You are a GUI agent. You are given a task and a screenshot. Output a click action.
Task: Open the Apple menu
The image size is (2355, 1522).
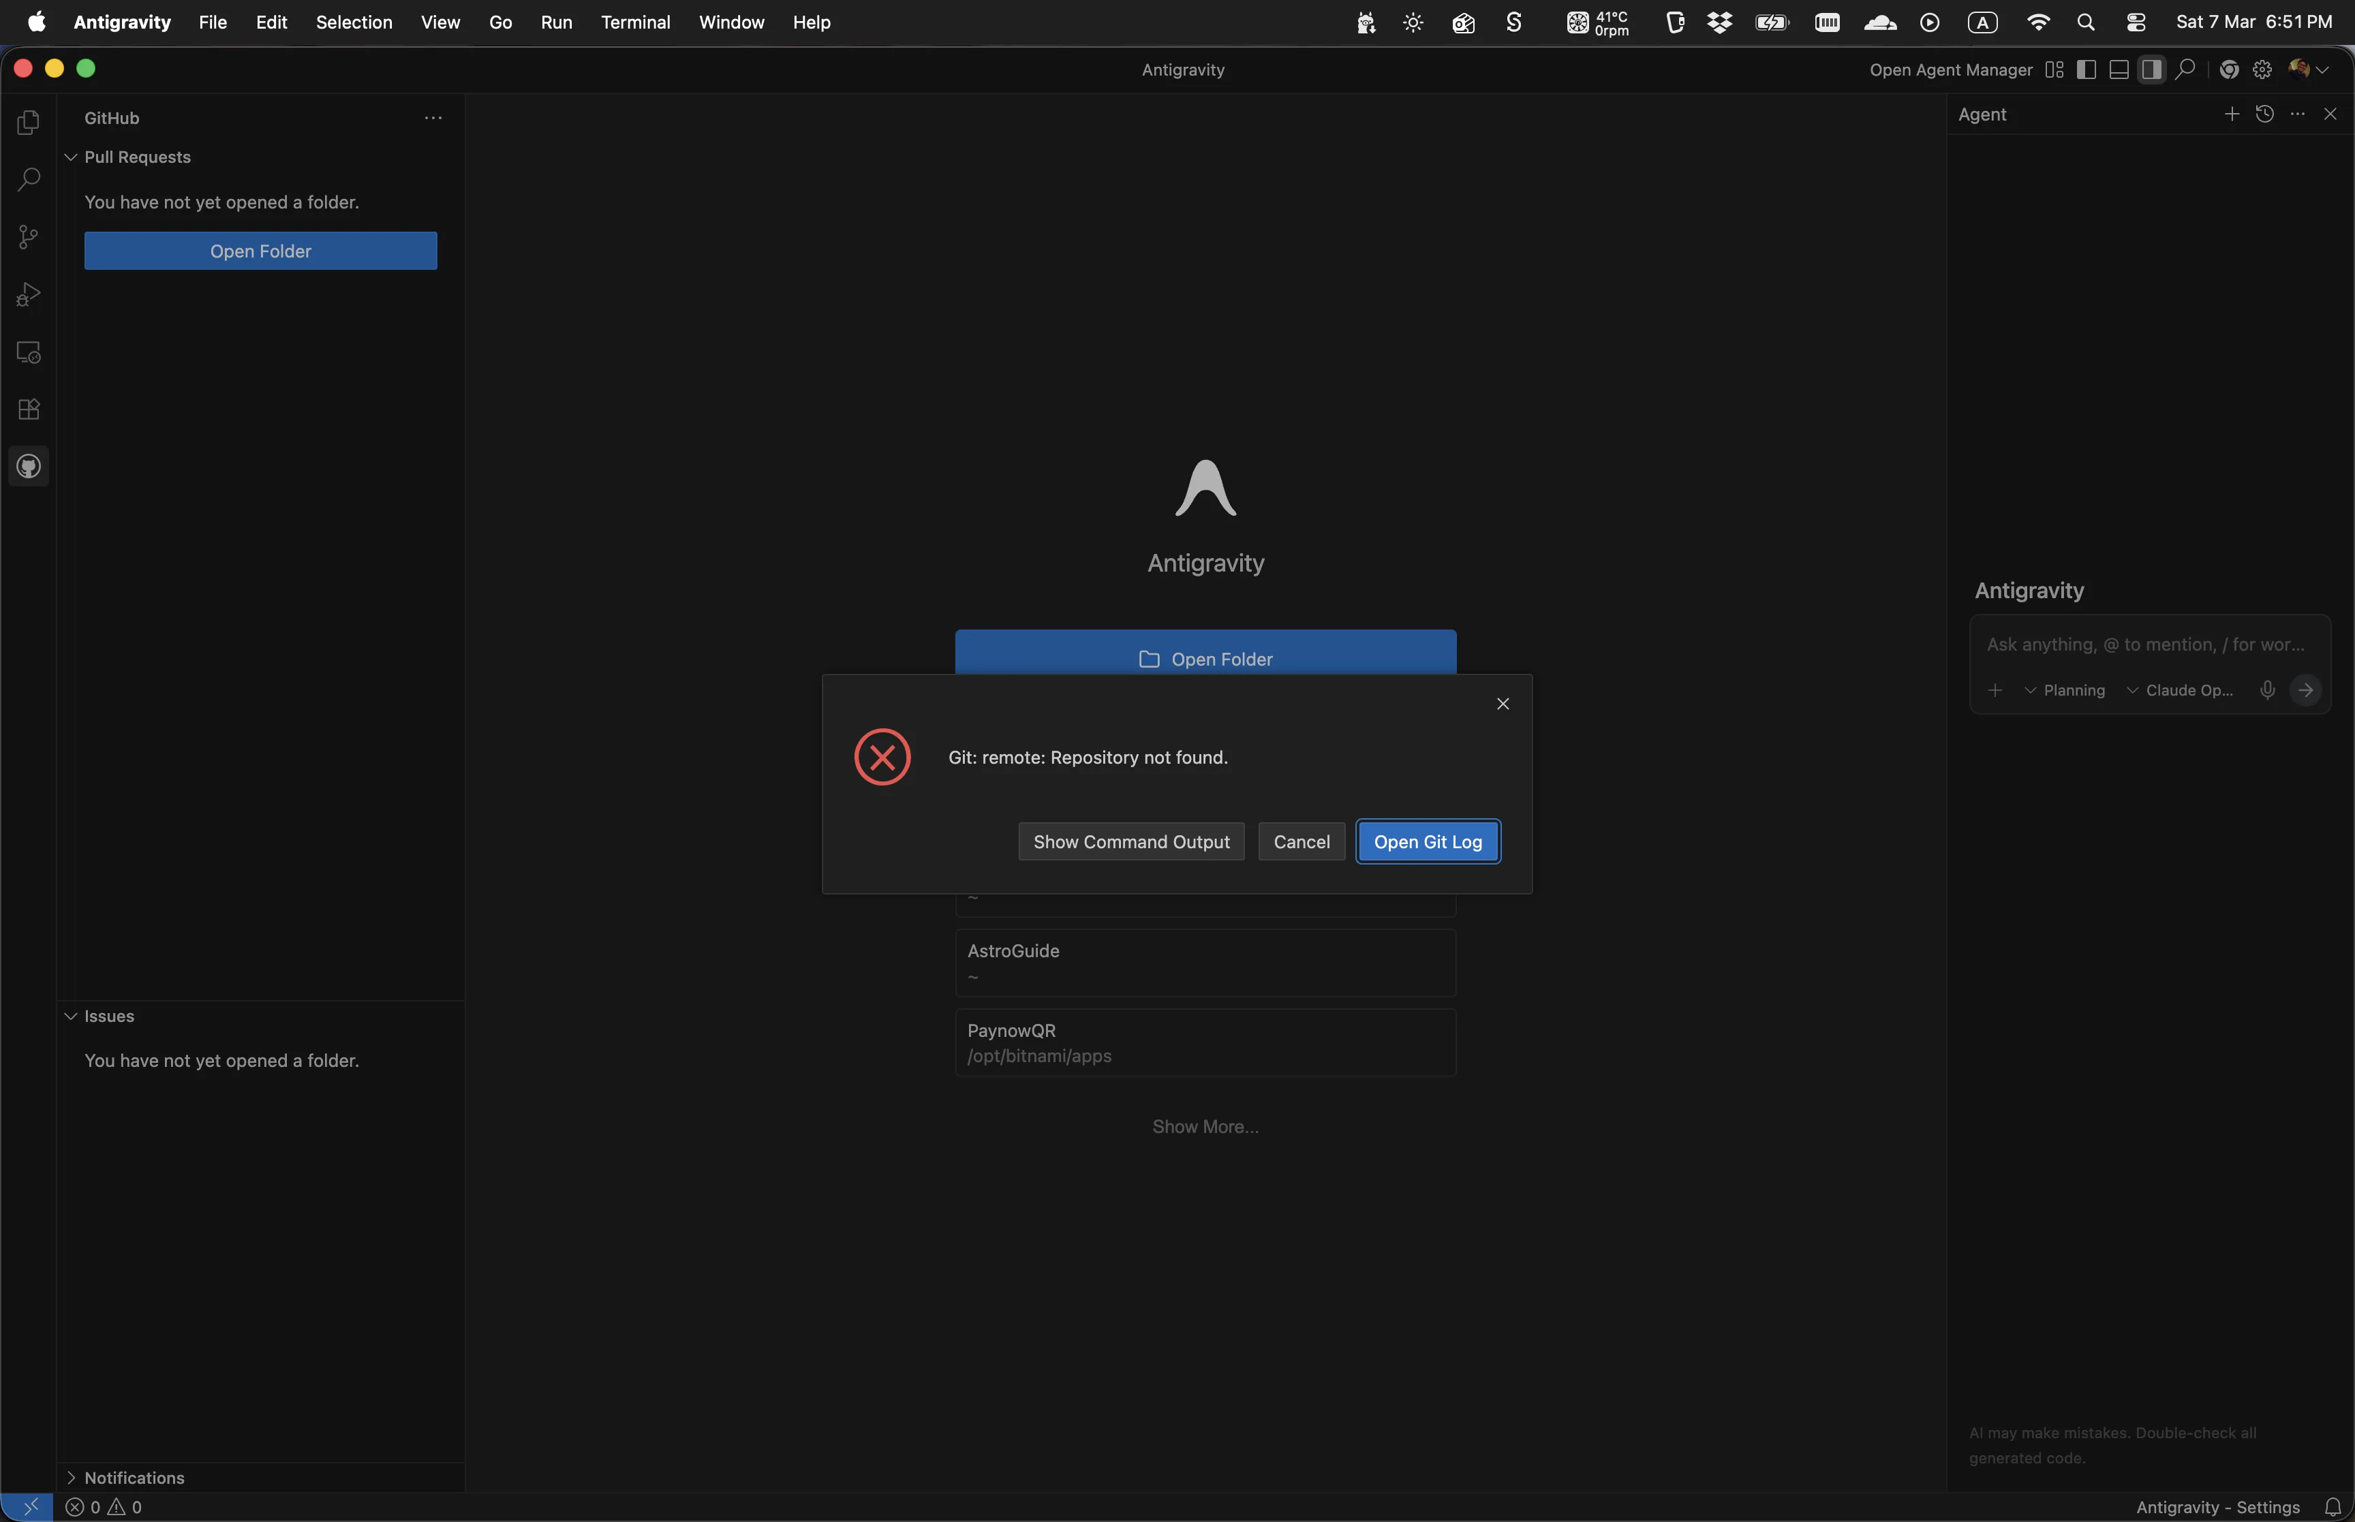(37, 22)
